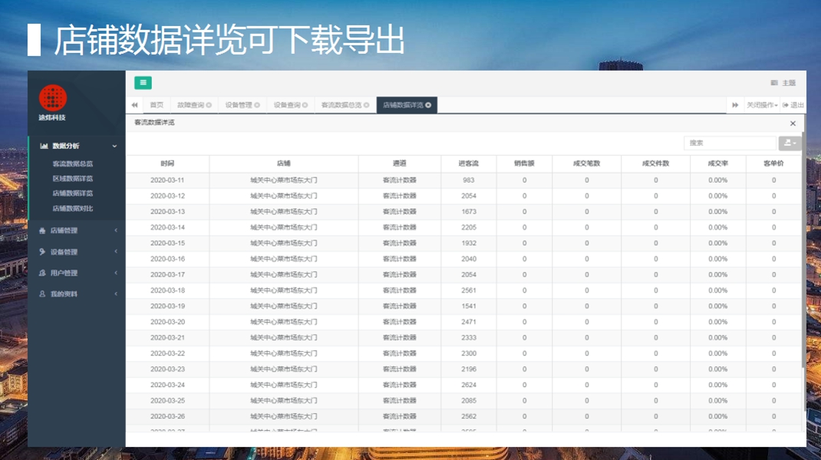Close the 客流数据总览 tab using its X icon
Screen dimensions: 821x460
coord(366,105)
